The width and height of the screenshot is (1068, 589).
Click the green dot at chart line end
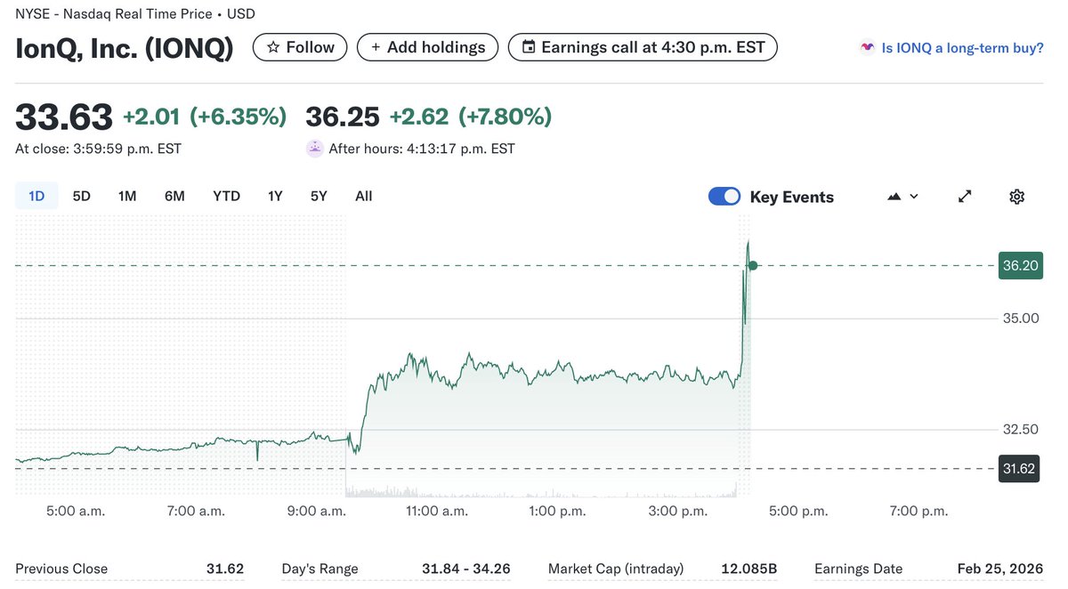point(753,265)
